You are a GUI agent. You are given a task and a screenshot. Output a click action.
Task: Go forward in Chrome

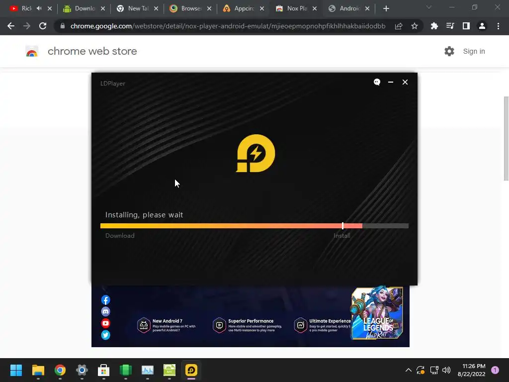click(27, 26)
